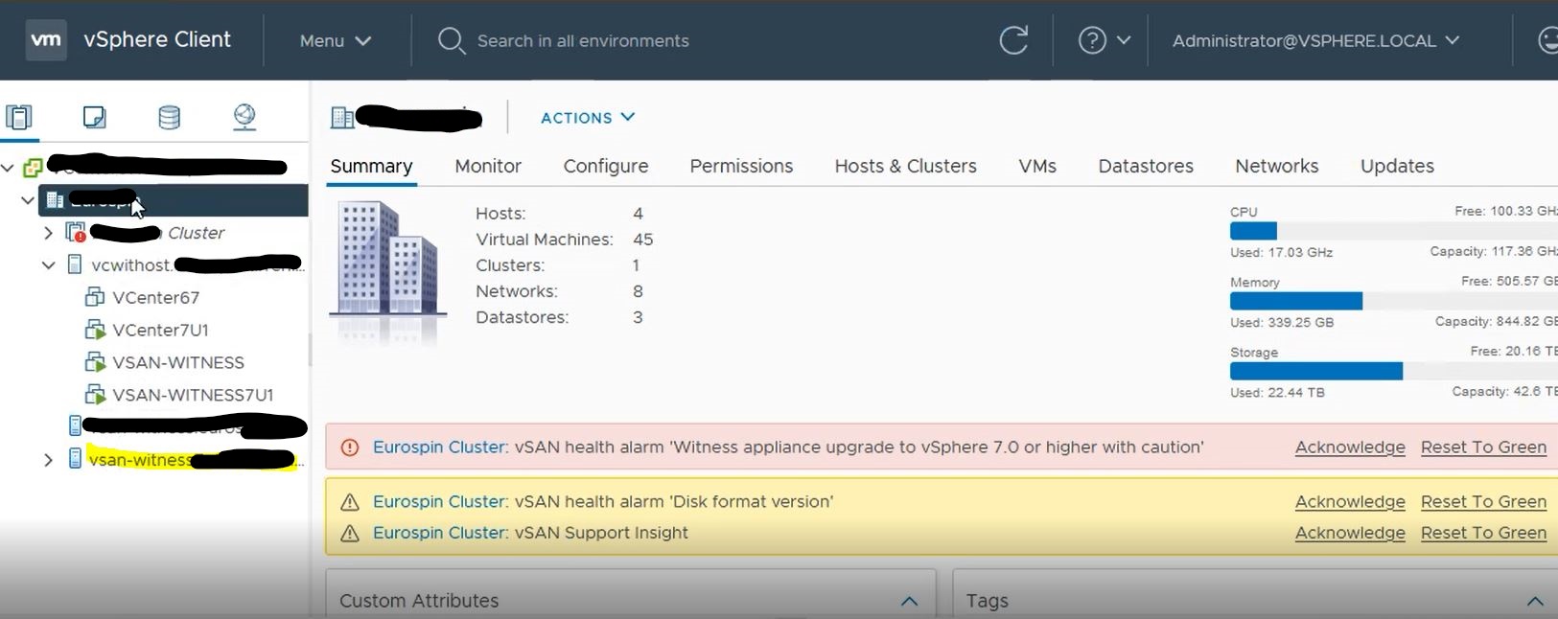Collapse the Custom Attributes panel

(x=909, y=601)
